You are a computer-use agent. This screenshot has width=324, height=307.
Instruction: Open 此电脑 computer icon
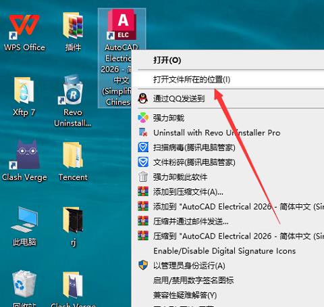24,220
